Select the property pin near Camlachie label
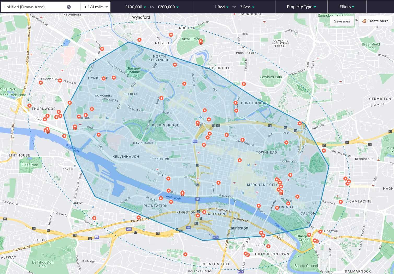The height and width of the screenshot is (274, 394). 341,202
